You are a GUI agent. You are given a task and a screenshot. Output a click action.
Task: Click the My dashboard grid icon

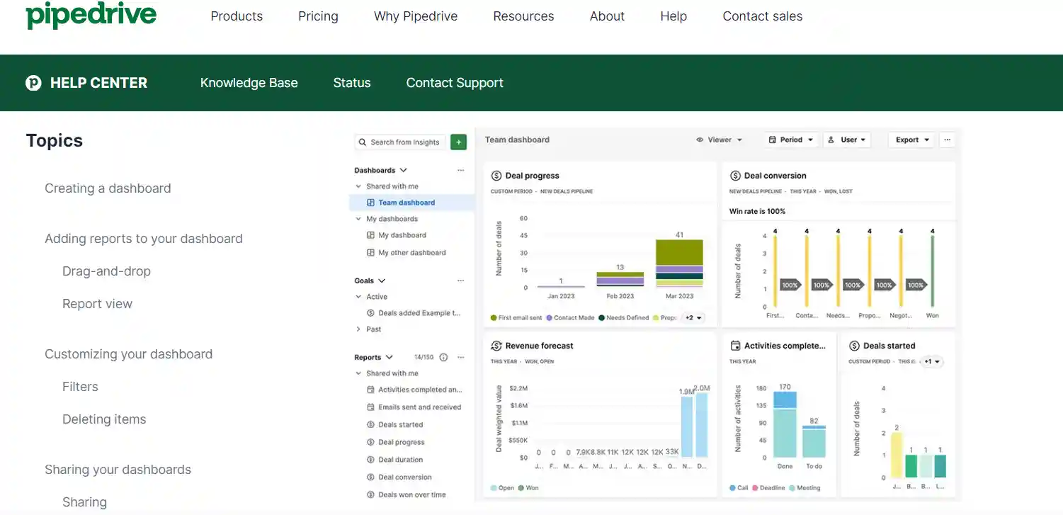370,235
